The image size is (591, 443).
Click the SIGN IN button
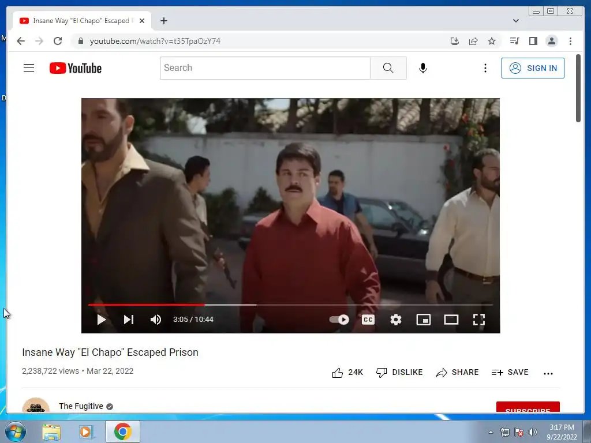(x=533, y=68)
